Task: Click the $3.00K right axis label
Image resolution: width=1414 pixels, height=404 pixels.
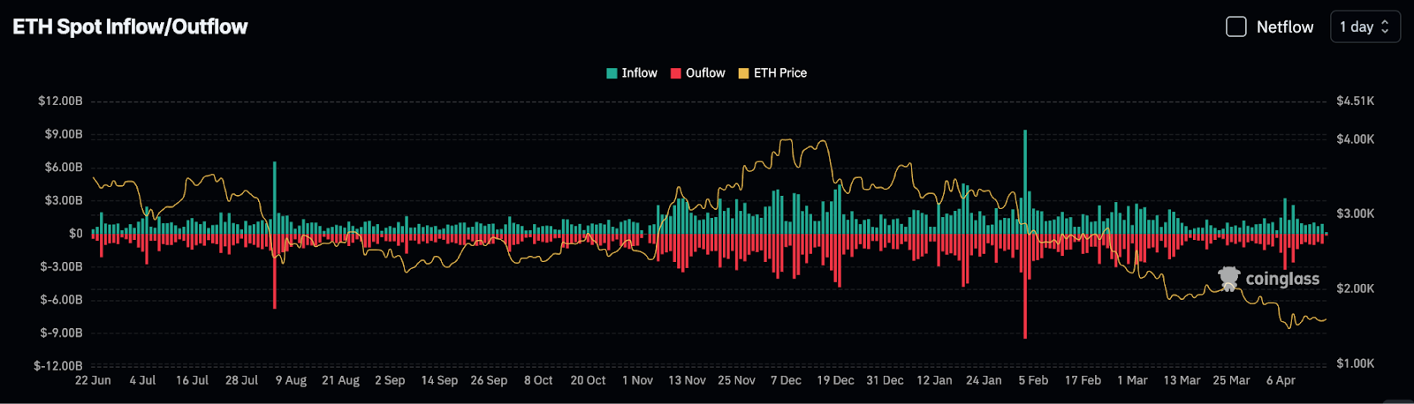Action: tap(1356, 213)
